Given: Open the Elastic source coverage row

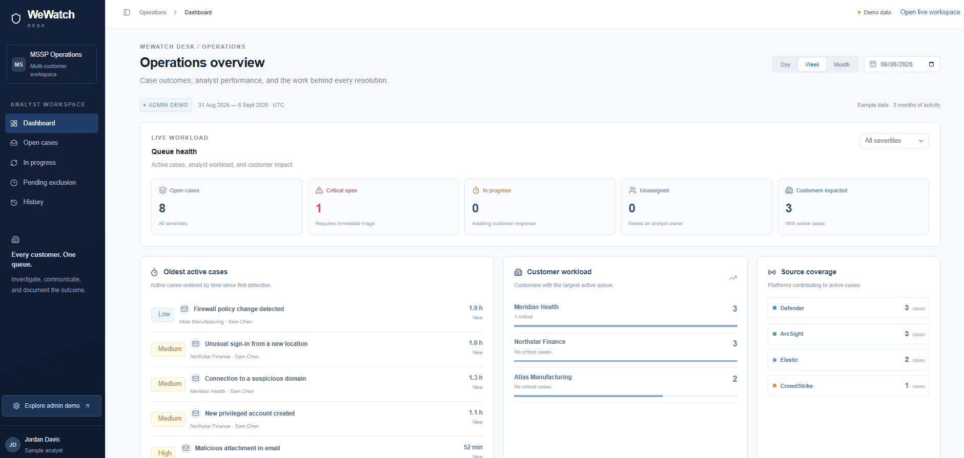Looking at the screenshot, I should (x=848, y=360).
